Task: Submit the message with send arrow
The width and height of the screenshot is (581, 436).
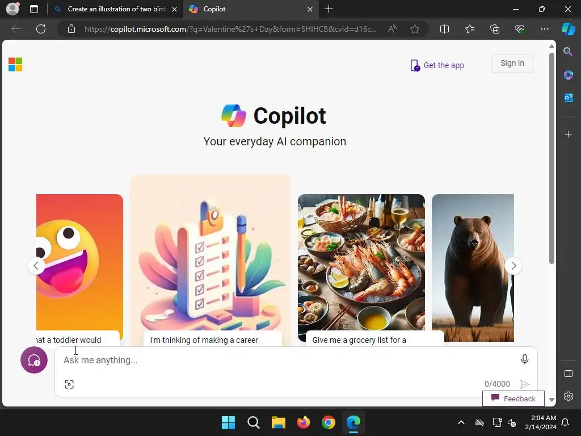Action: coord(524,384)
